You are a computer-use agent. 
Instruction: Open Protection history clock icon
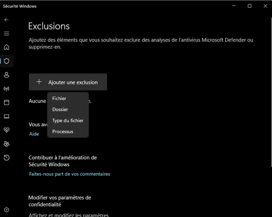click(7, 158)
